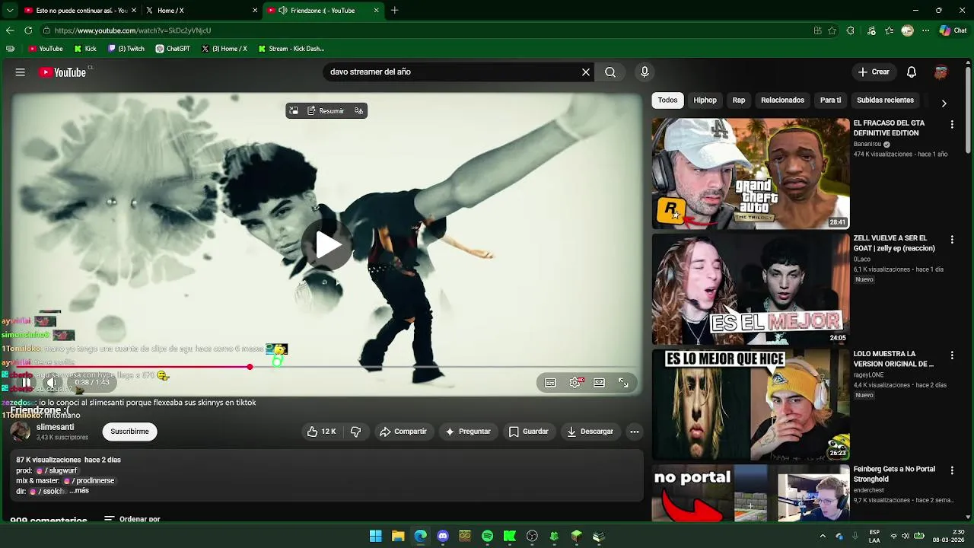This screenshot has height=548, width=974.
Task: Expand the description with ...más
Action: point(79,491)
